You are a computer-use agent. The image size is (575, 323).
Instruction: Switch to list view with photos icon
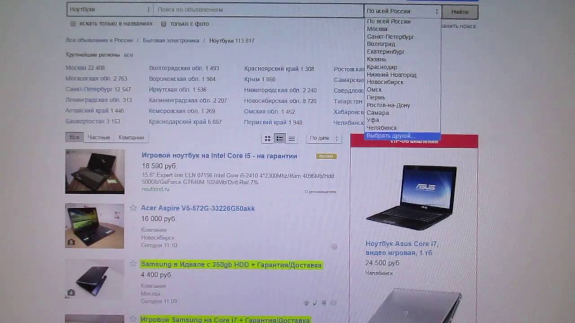tap(279, 139)
